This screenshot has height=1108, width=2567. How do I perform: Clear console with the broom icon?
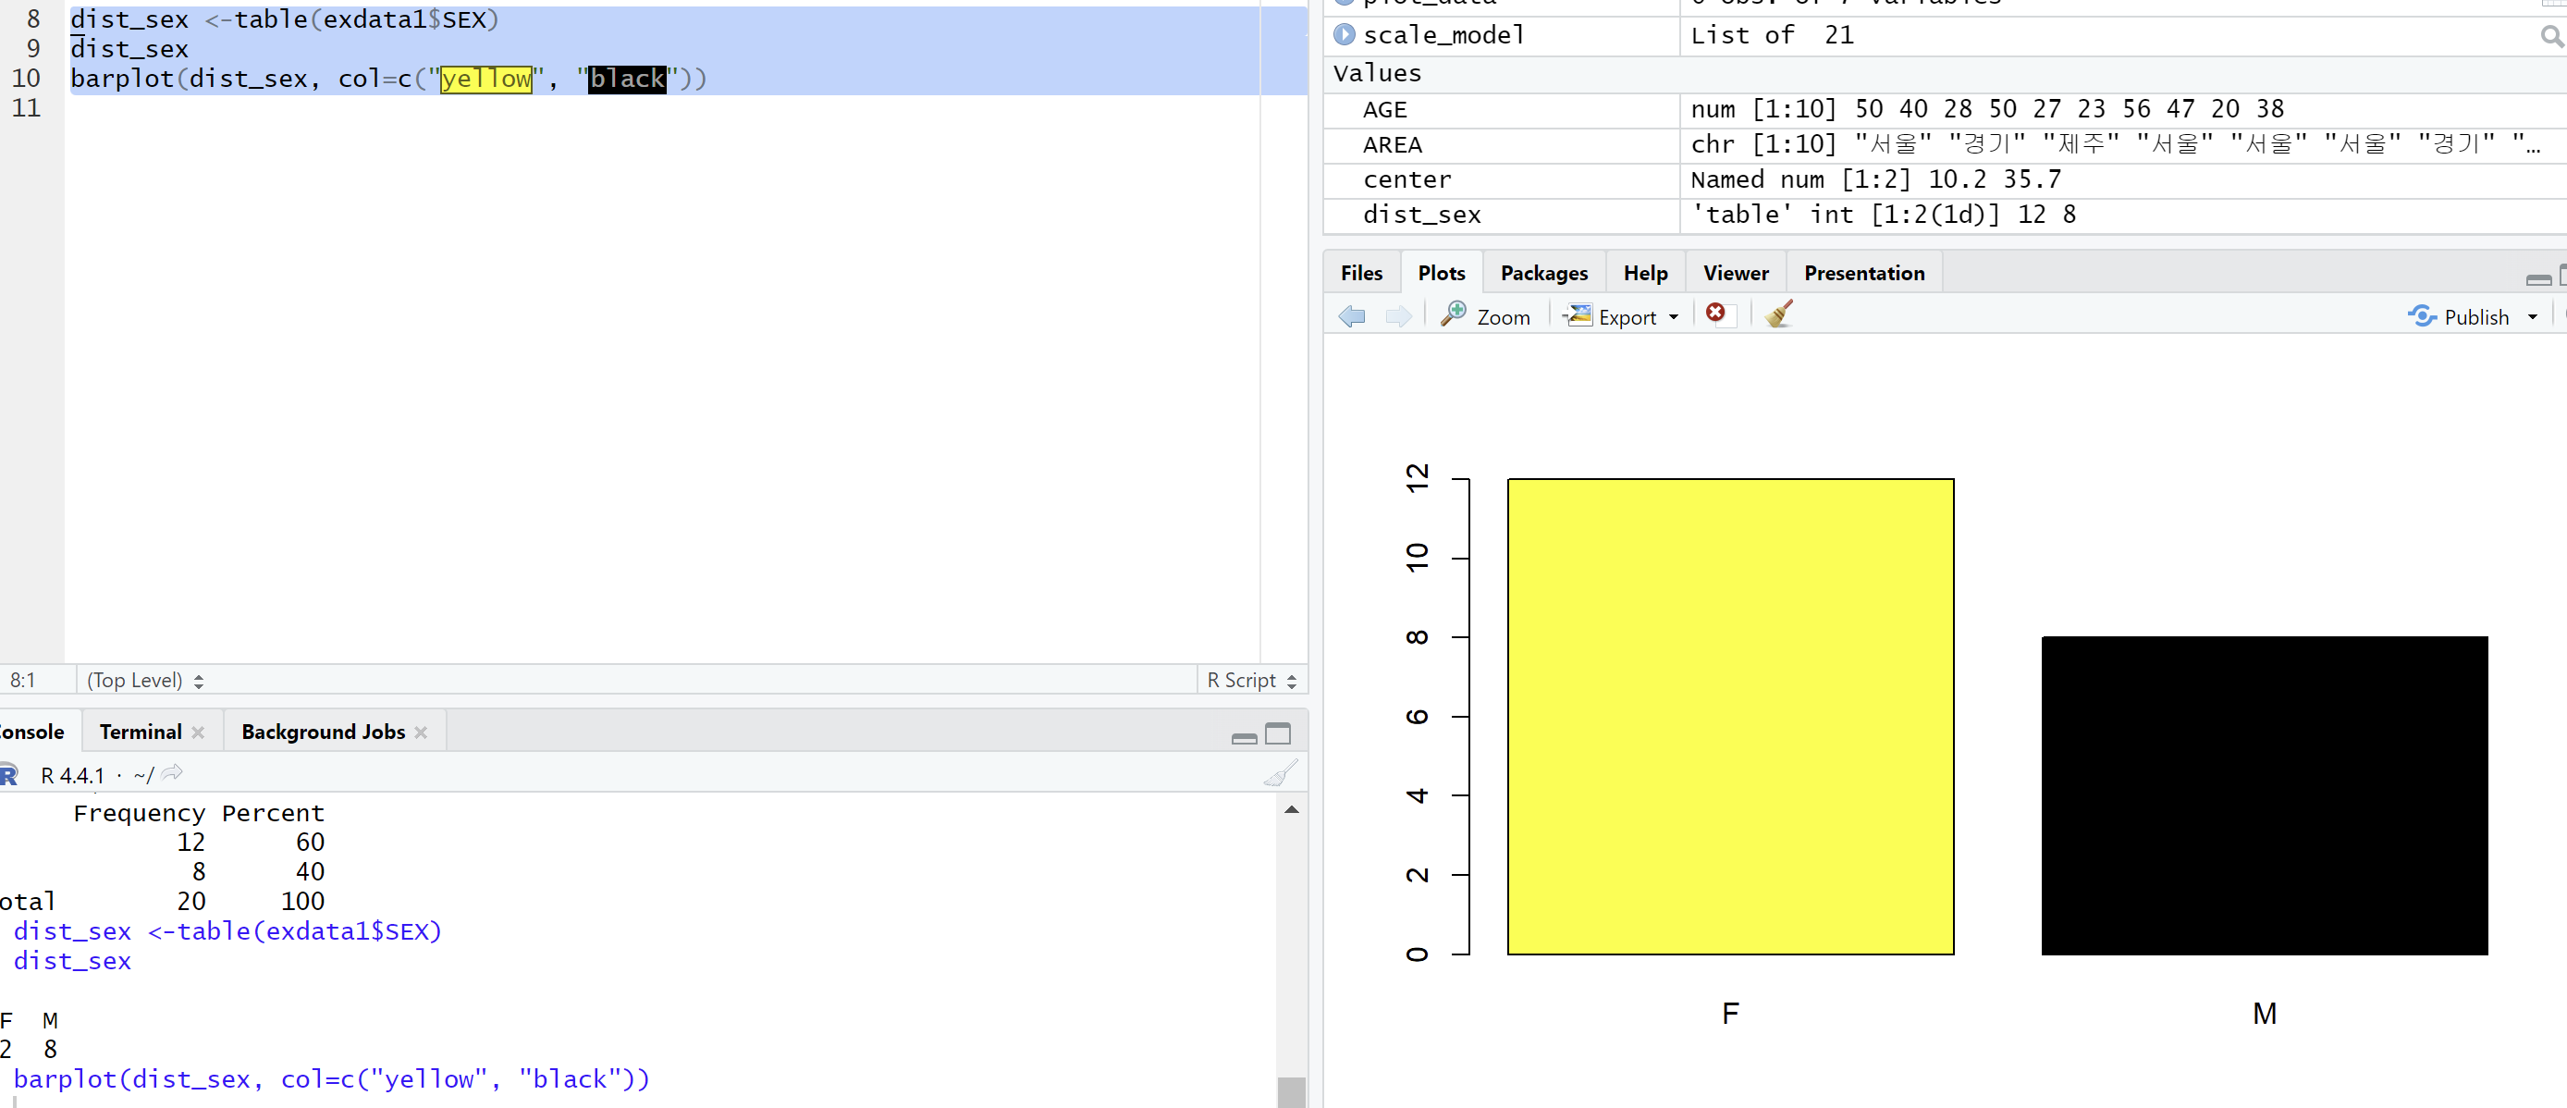click(1280, 774)
